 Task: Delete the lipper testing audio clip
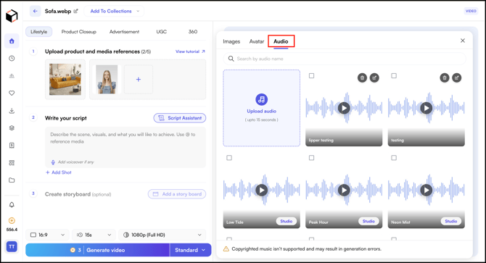pos(362,78)
